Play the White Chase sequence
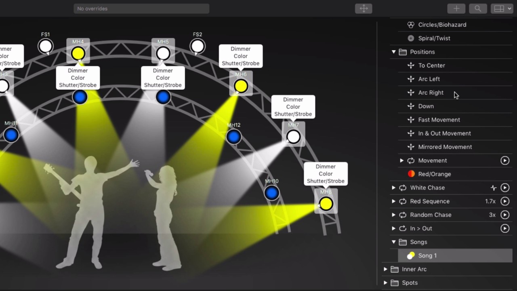This screenshot has width=517, height=291. pyautogui.click(x=505, y=188)
